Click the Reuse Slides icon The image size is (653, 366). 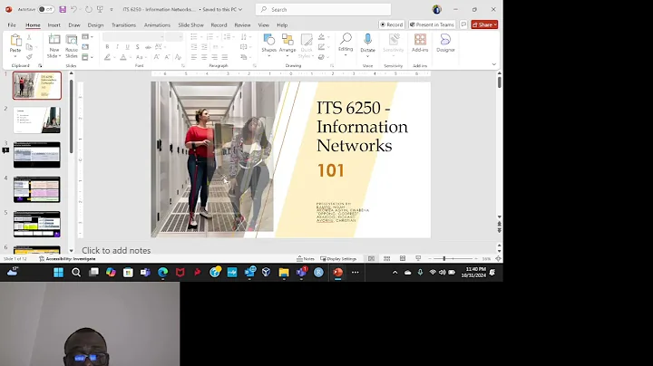point(72,40)
